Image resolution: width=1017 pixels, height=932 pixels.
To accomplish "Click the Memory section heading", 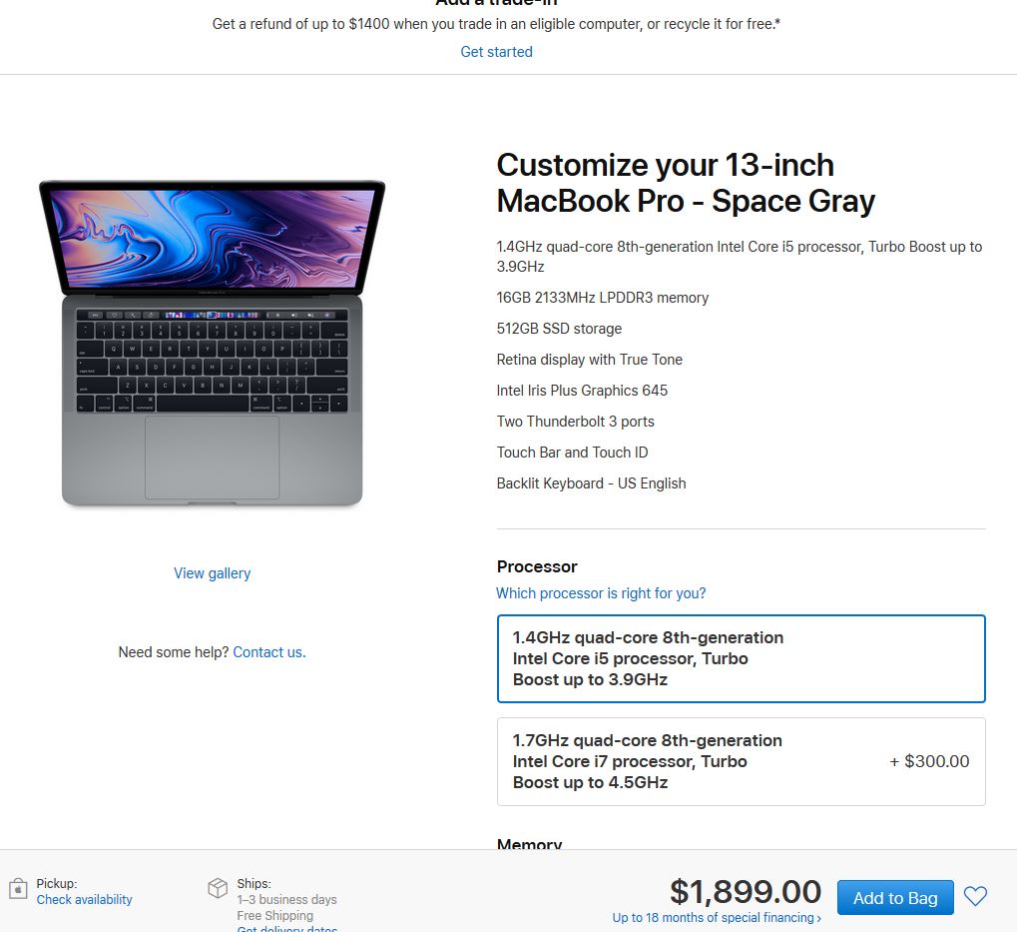I will tap(529, 844).
